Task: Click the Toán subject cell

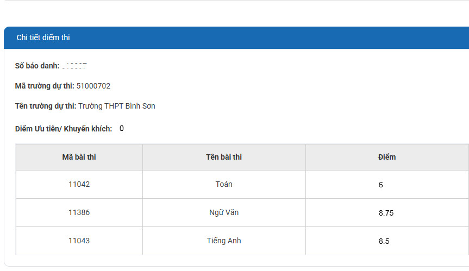Action: click(224, 184)
